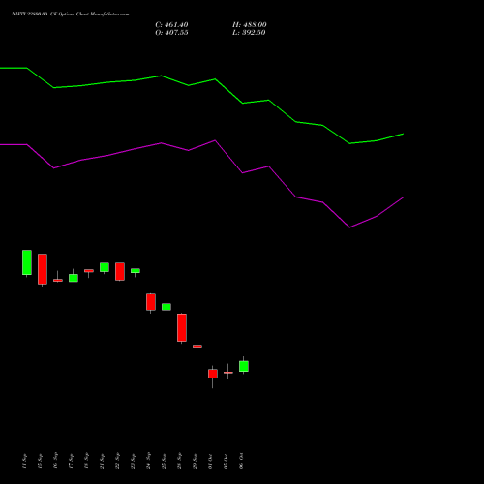Click the 05 Oct date label

pyautogui.click(x=226, y=461)
